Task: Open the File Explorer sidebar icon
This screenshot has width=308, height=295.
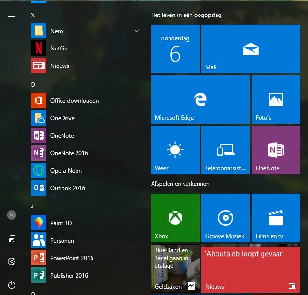Action: pos(12,238)
